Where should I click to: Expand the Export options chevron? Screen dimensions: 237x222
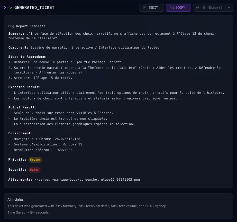pos(229,8)
